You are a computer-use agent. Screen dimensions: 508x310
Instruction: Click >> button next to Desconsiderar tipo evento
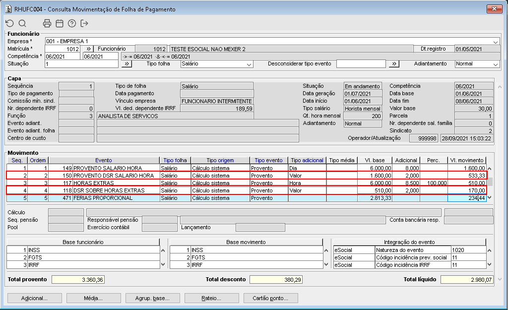click(393, 64)
